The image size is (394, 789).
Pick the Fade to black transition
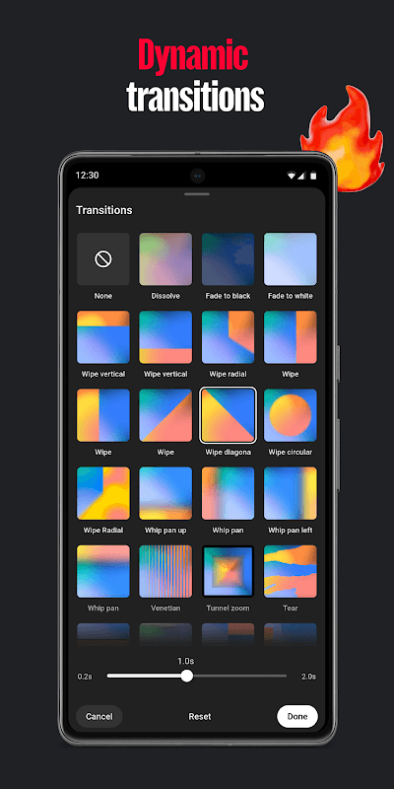click(x=228, y=259)
